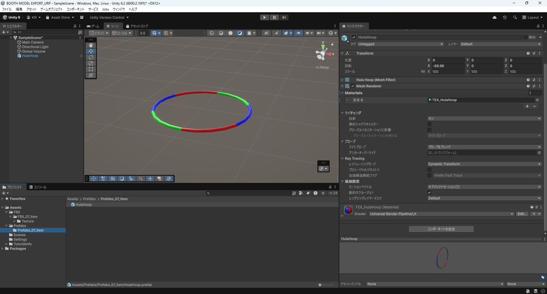Viewport: 547px width, 294px height.
Task: Toggle Dynamic Occlusion checkbox
Action: click(x=429, y=192)
